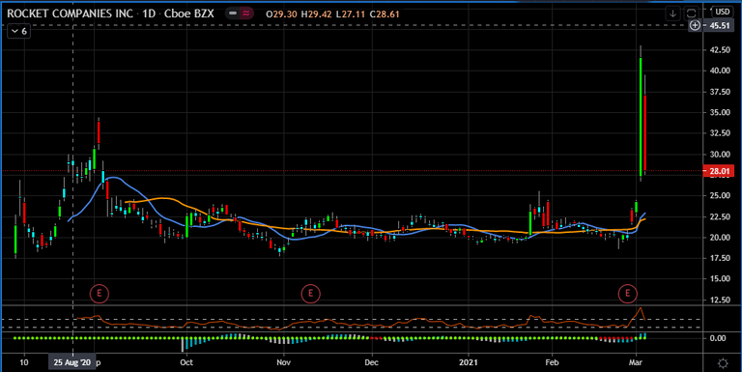742x372 pixels.
Task: Click the 45.51 crosshair price label
Action: click(x=719, y=25)
